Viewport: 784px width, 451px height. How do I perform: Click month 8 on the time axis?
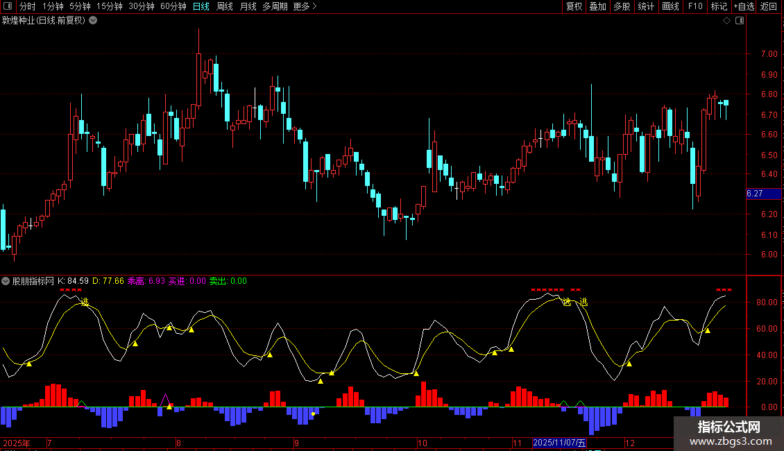(178, 443)
